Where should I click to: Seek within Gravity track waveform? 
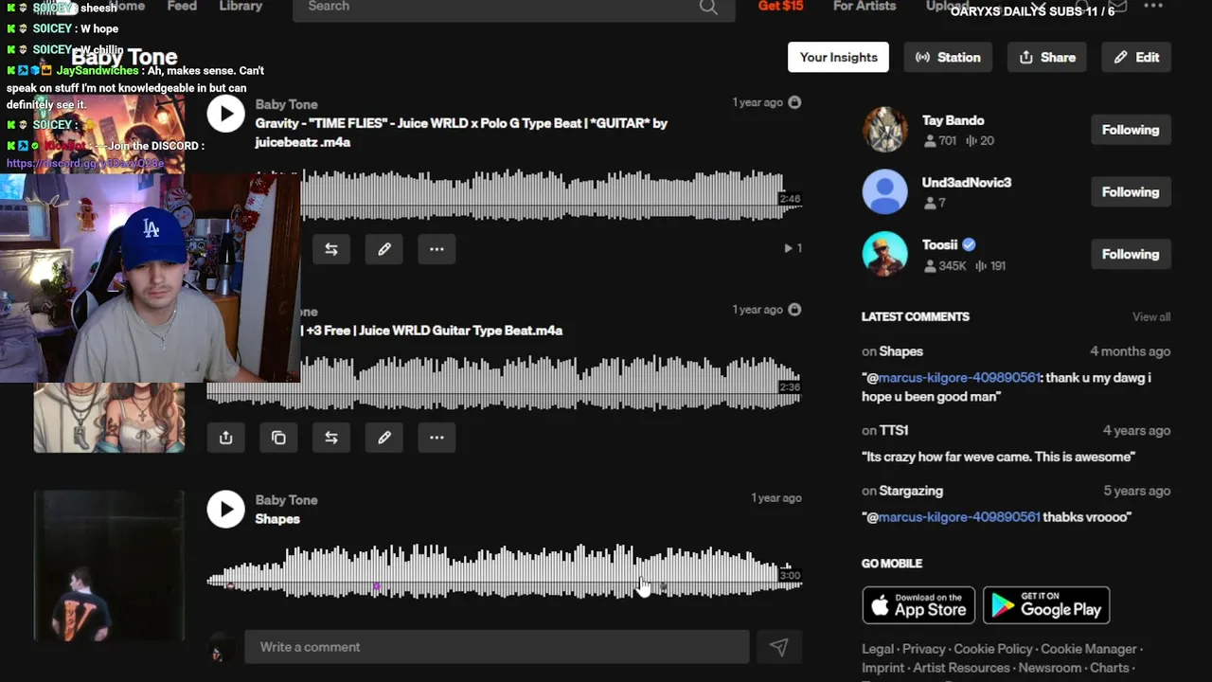coord(552,196)
